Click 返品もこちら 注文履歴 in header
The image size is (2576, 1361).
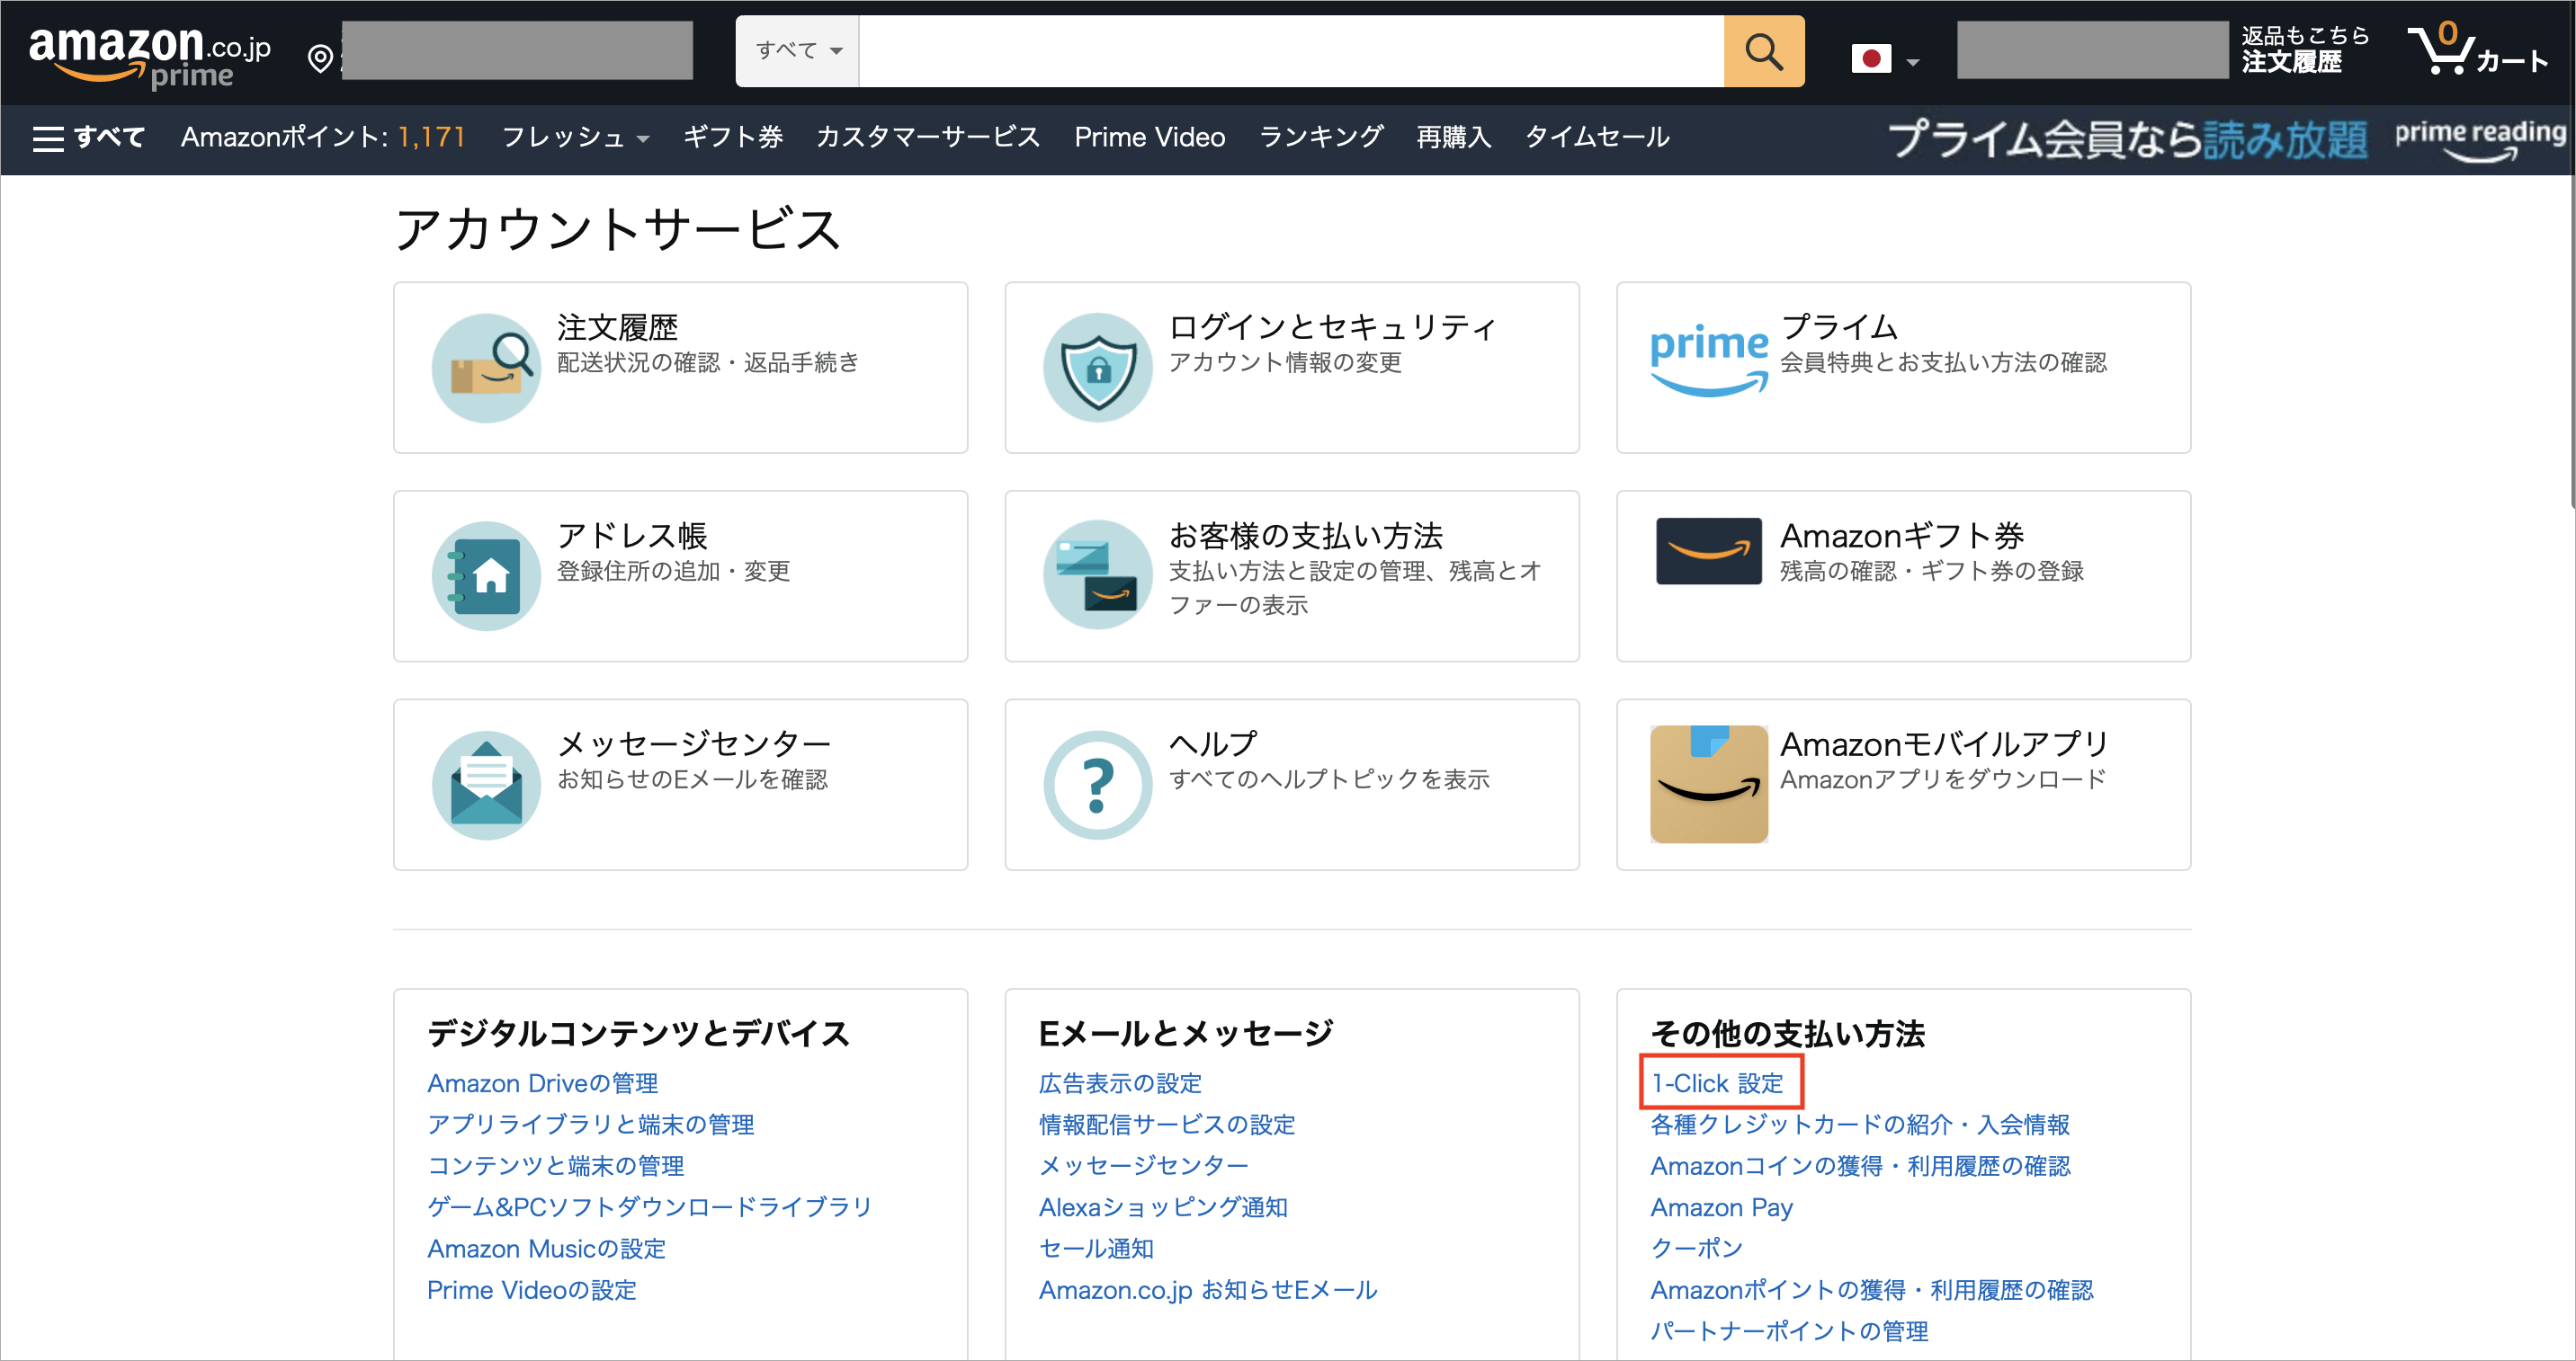(x=2306, y=50)
